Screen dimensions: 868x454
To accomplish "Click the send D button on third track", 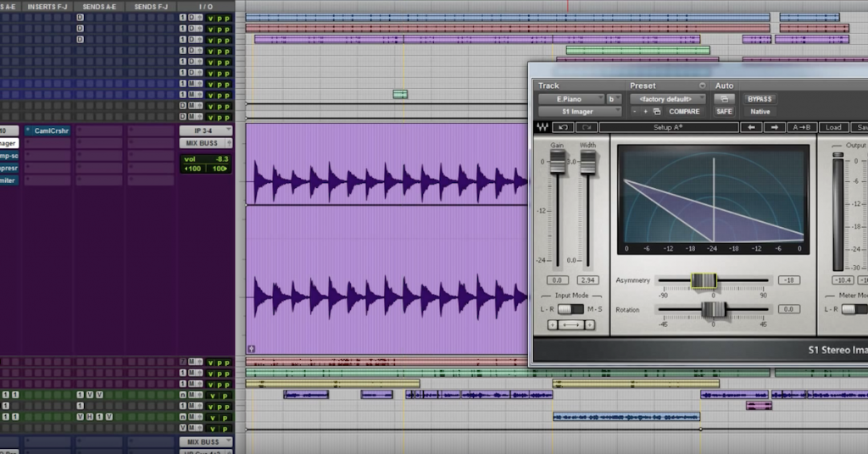I will coord(81,40).
